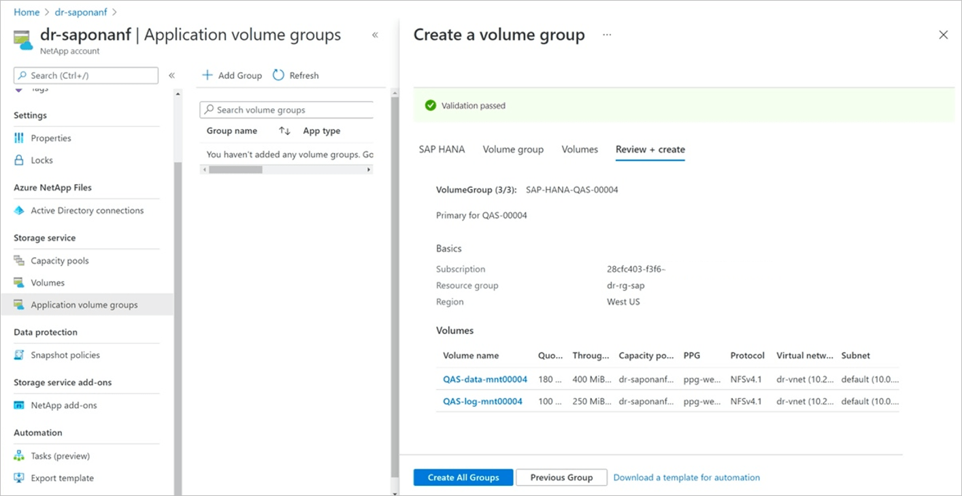Collapse the sidebar navigation chevron

(173, 76)
